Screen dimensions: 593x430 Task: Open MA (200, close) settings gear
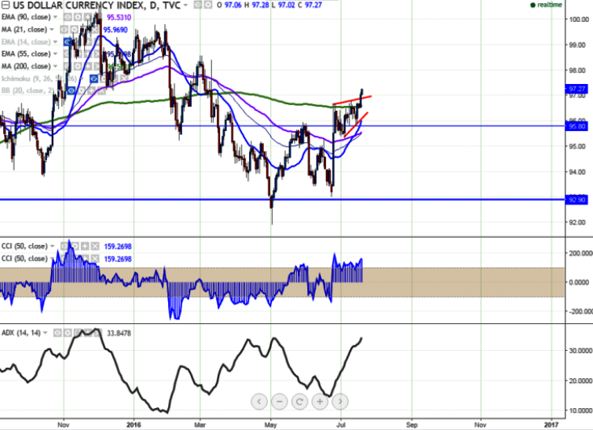point(78,67)
